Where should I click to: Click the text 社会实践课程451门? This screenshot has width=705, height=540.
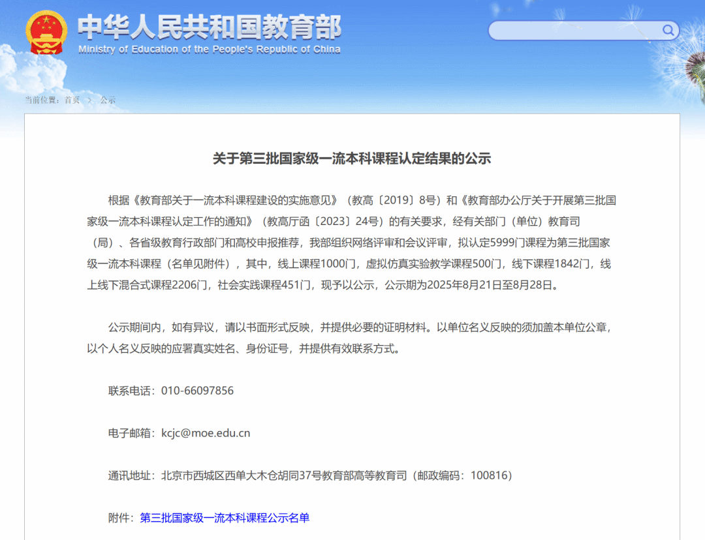click(x=264, y=285)
